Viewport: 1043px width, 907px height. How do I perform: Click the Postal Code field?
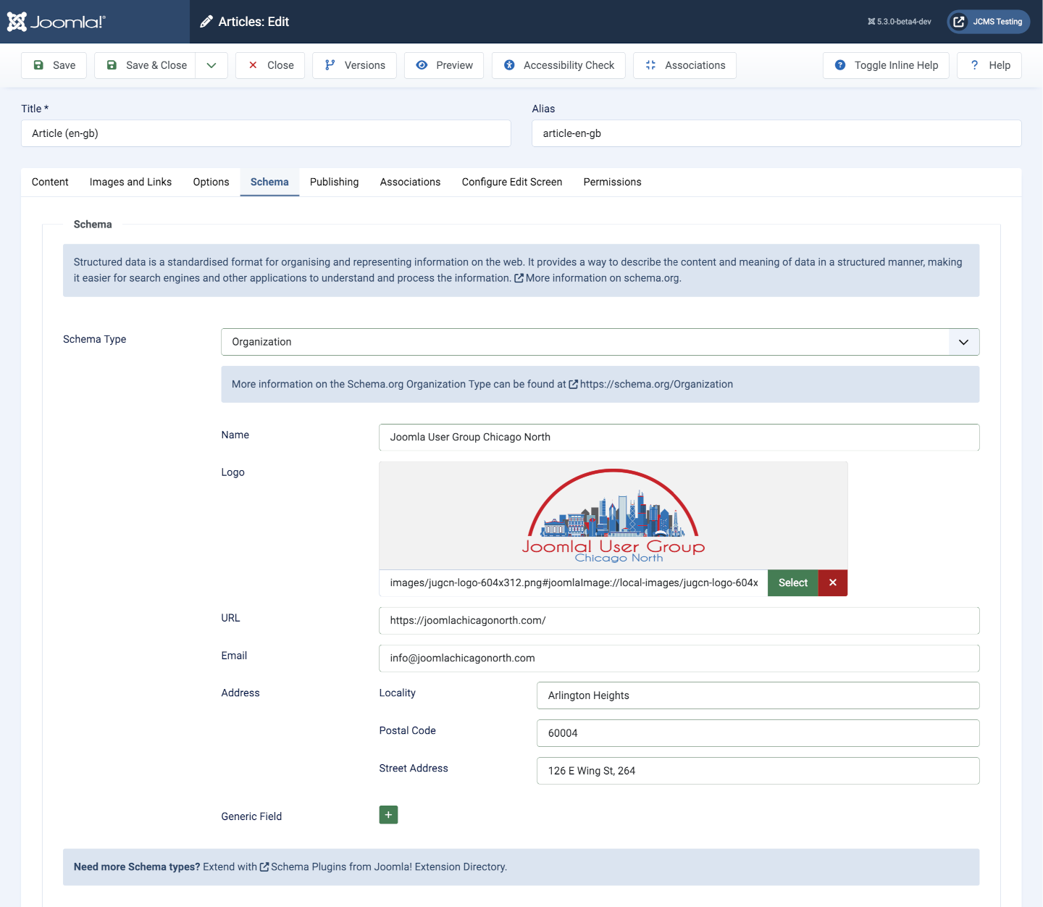click(758, 733)
